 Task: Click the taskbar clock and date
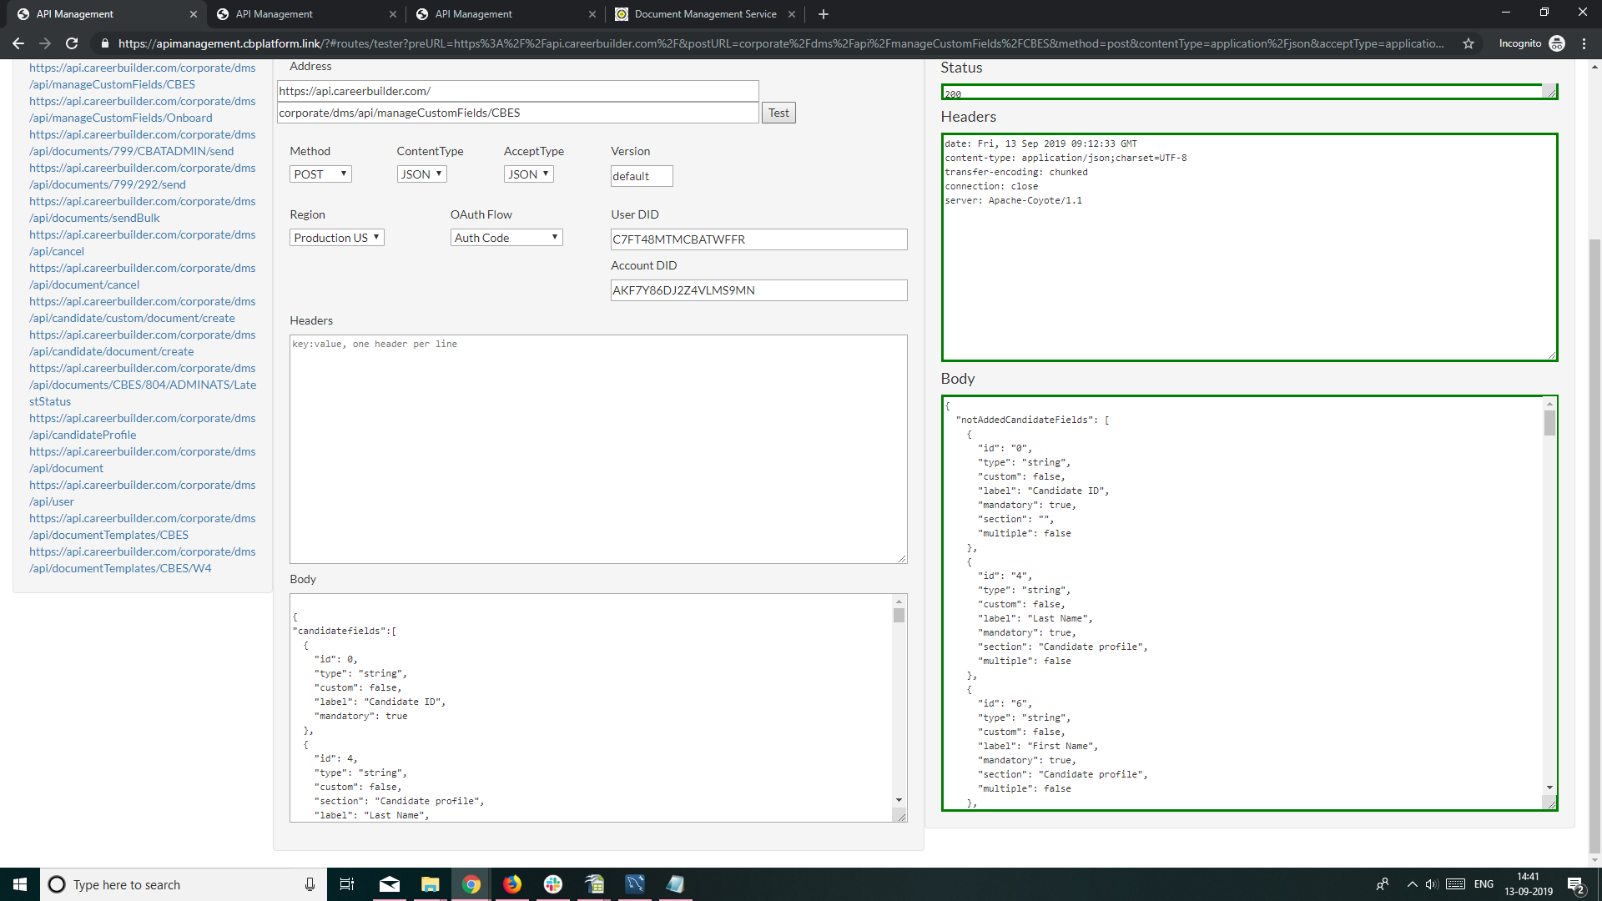[1529, 884]
